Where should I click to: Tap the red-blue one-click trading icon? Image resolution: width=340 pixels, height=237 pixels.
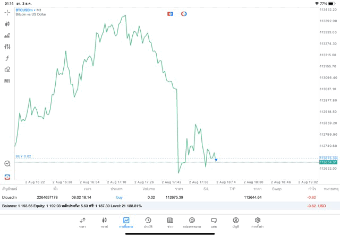pyautogui.click(x=170, y=13)
